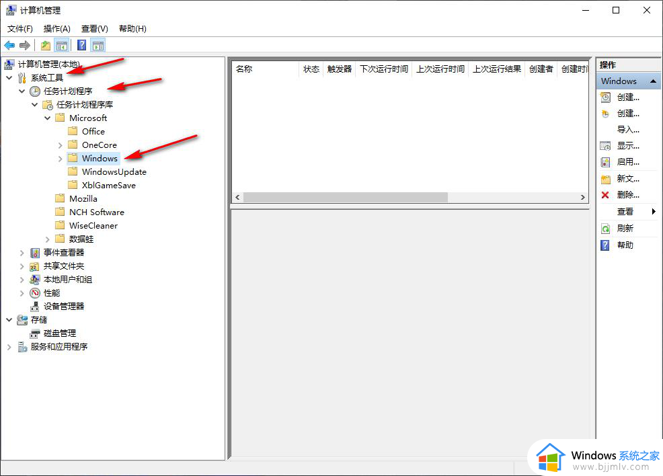Sort by the 触发器 column header
663x476 pixels.
coord(339,69)
